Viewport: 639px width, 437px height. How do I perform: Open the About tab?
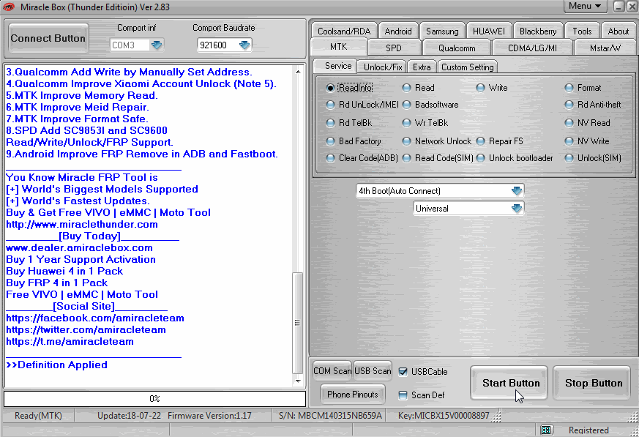(619, 31)
